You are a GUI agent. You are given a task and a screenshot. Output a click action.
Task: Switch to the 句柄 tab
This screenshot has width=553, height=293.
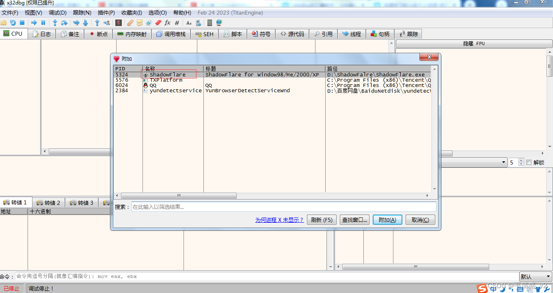(x=380, y=34)
